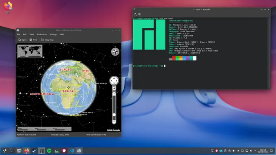Open the Settings menu in Marble
Viewport: 276px width, 155px height.
tap(53, 34)
